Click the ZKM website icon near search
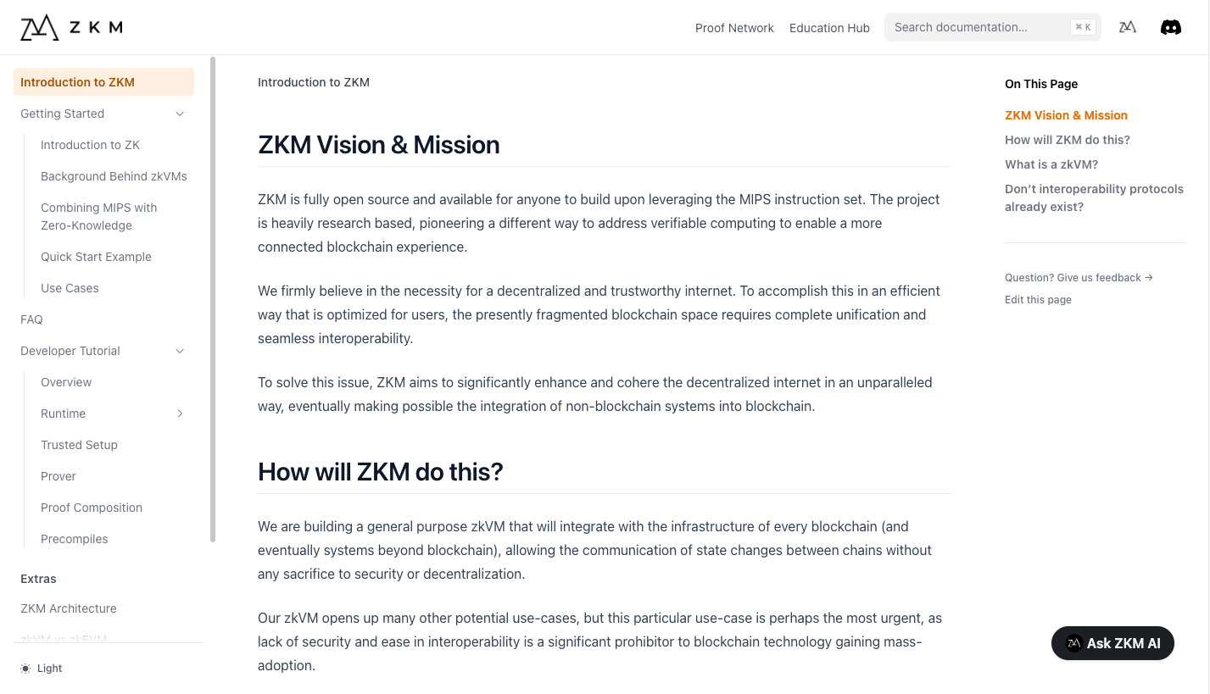The width and height of the screenshot is (1210, 694). (x=1127, y=27)
